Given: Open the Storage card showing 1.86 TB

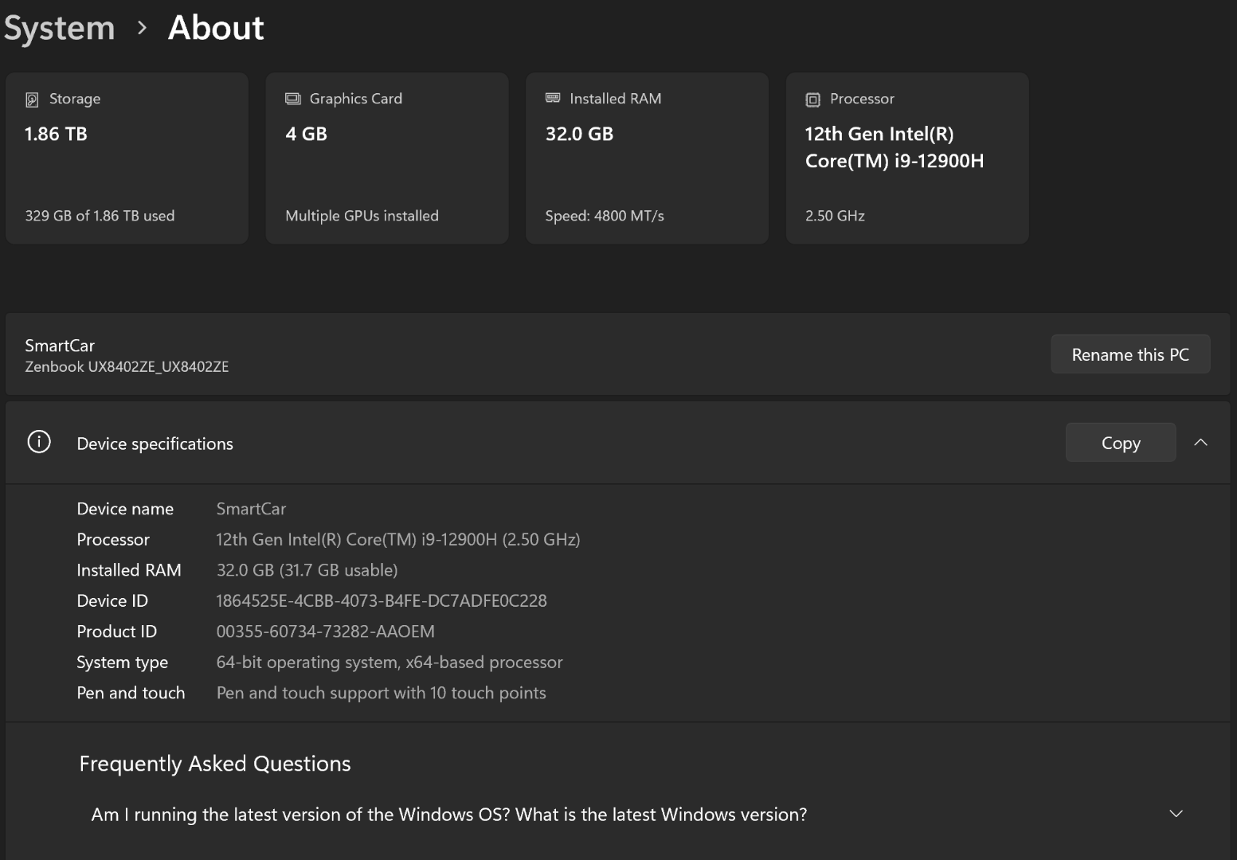Looking at the screenshot, I should click(x=127, y=158).
